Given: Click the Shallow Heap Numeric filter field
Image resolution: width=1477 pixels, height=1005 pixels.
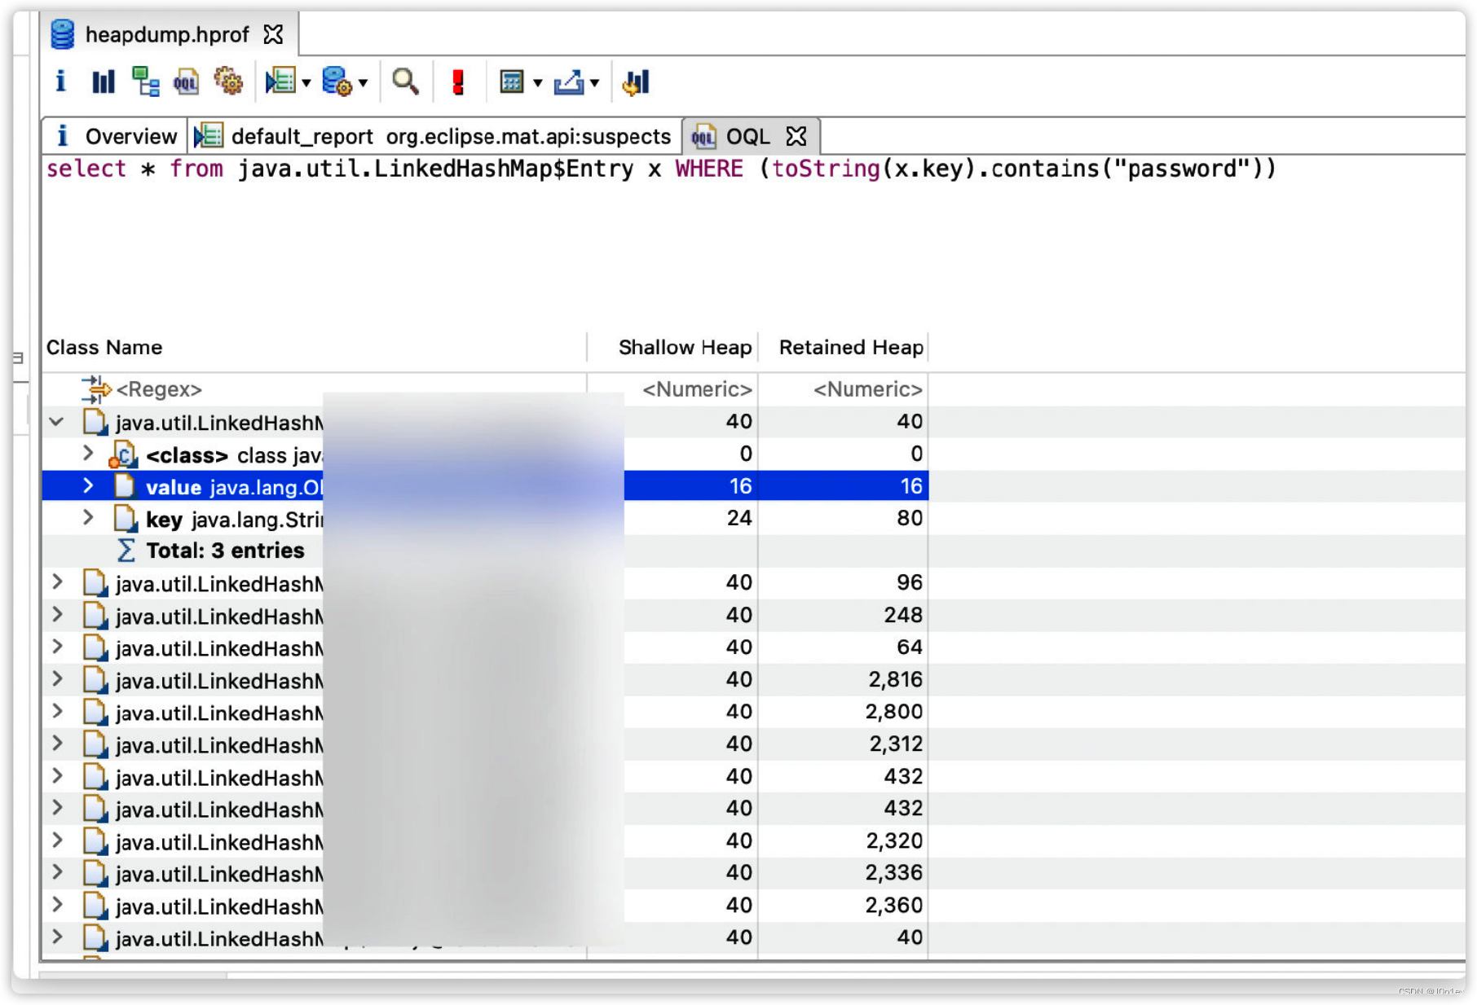Looking at the screenshot, I should [x=673, y=389].
